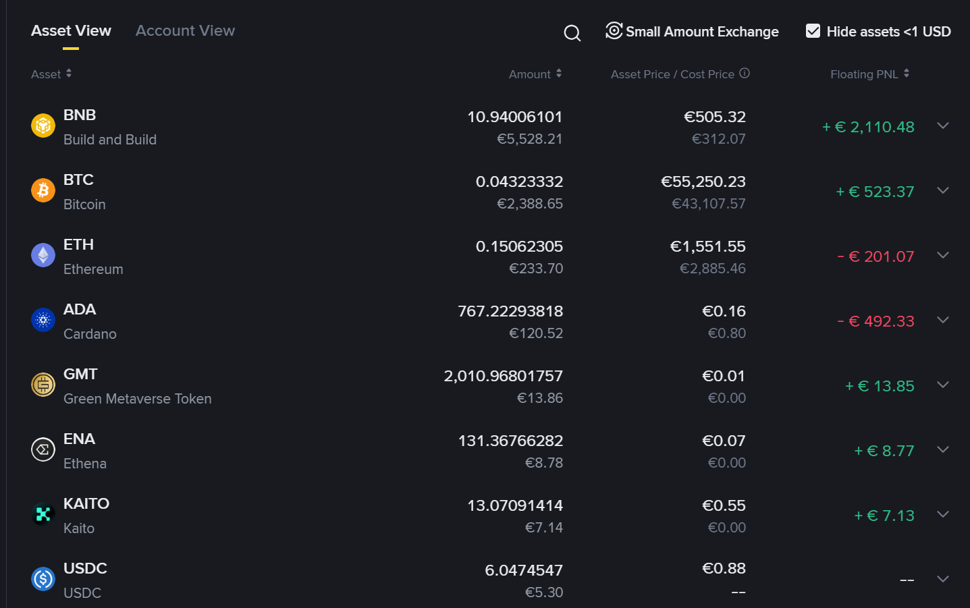
Task: Click the USDC coin logo
Action: tap(43, 579)
